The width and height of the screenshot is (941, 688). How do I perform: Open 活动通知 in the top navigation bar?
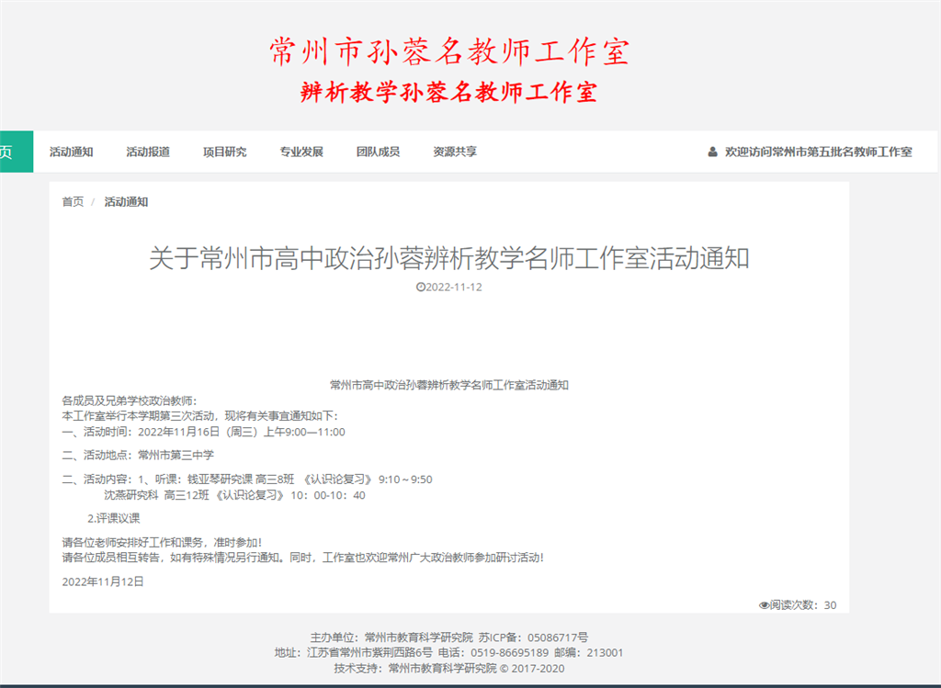click(71, 152)
